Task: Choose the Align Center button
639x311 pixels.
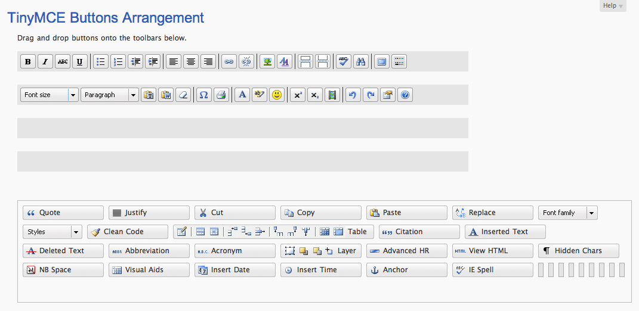Action: (x=191, y=61)
